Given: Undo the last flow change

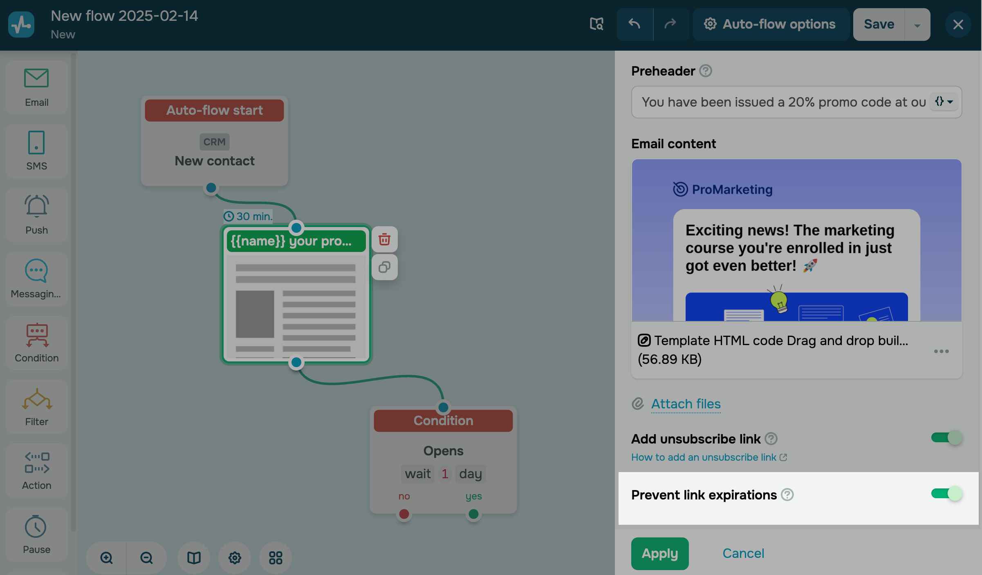Looking at the screenshot, I should pyautogui.click(x=634, y=24).
